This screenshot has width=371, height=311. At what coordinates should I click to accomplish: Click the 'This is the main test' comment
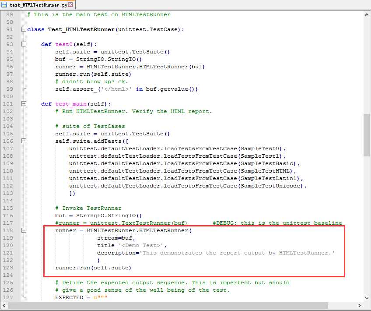(x=99, y=14)
